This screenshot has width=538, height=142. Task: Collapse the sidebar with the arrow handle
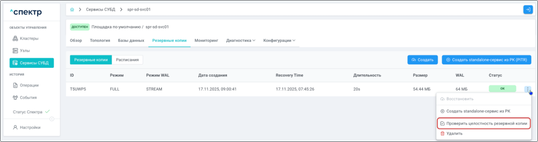click(52, 119)
